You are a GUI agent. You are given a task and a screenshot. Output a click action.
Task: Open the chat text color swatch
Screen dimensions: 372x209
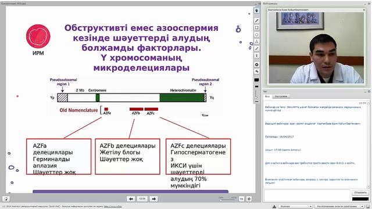[360, 199]
